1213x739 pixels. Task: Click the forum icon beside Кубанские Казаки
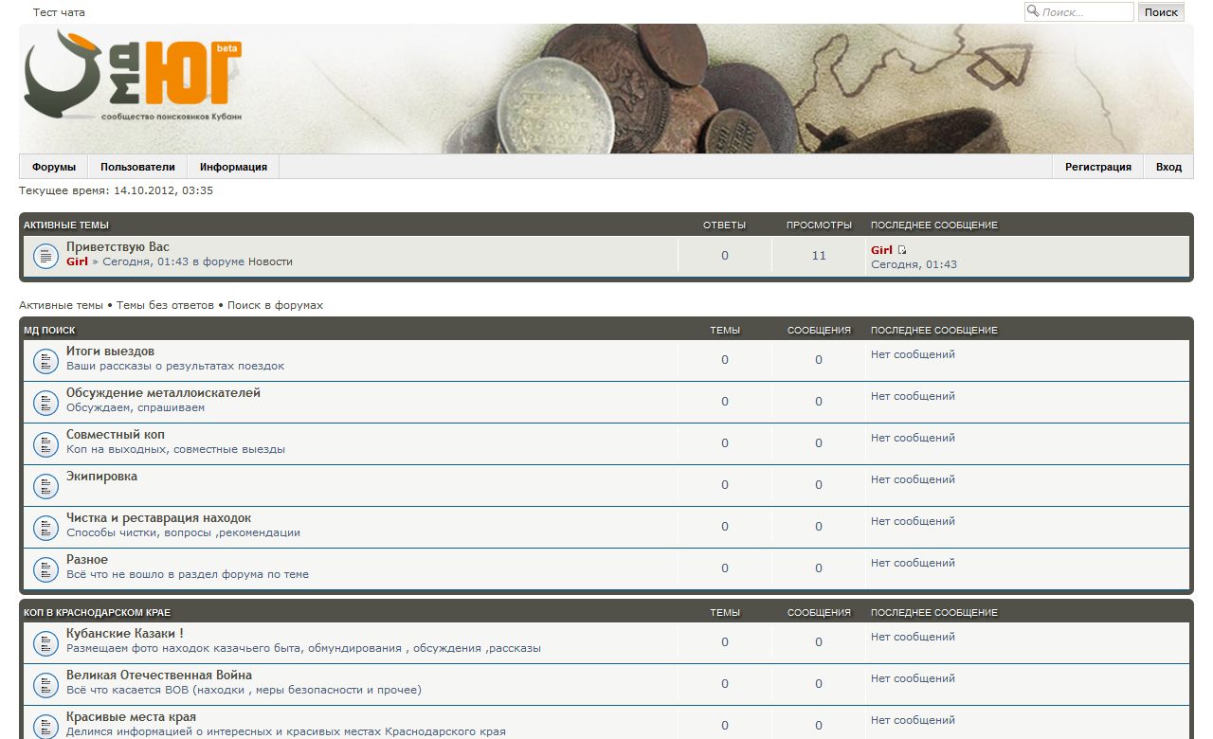46,643
